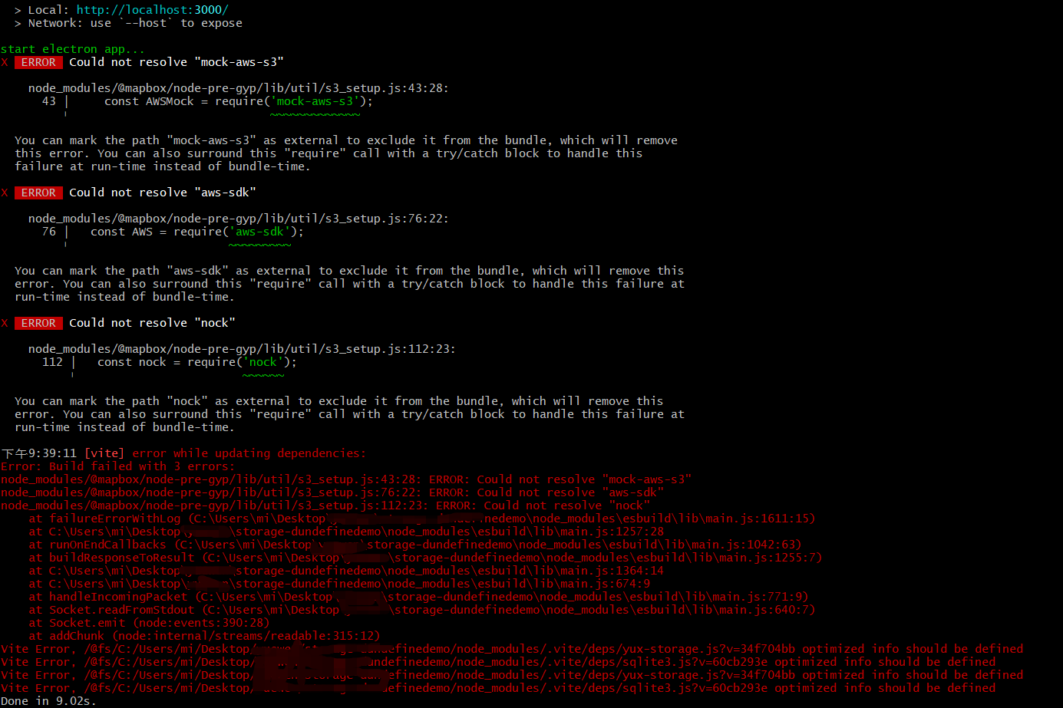Select the underlined 'nock' require string
This screenshot has height=708, width=1063.
pyautogui.click(x=263, y=361)
